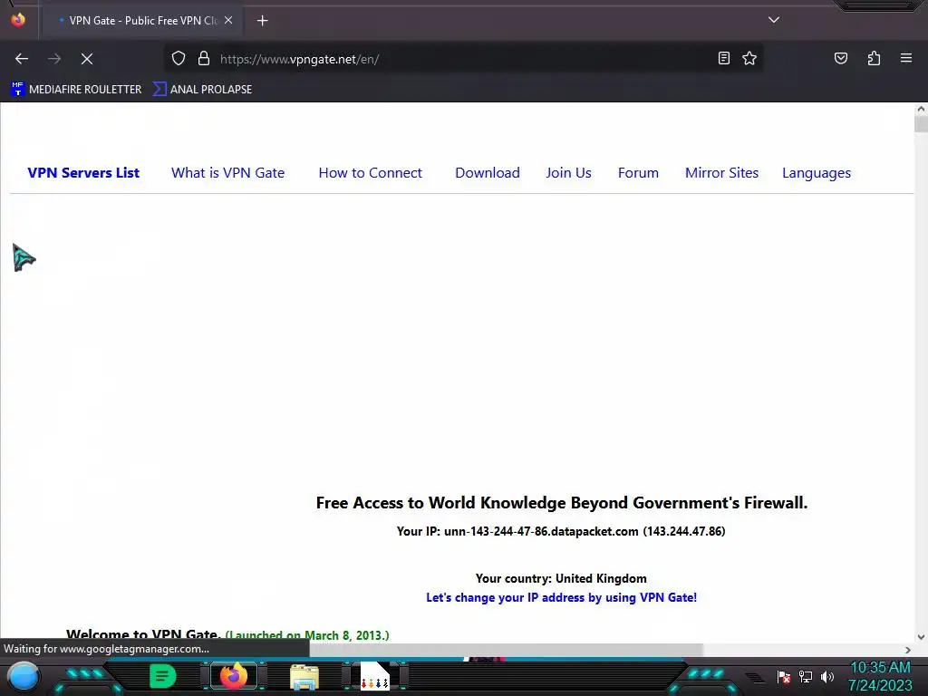Stop loading the page
The height and width of the screenshot is (696, 928).
87,59
